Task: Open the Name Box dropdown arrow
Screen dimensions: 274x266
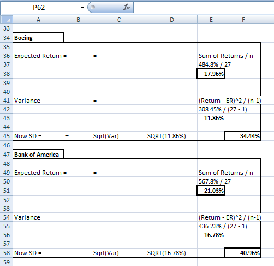Action: (x=82, y=8)
